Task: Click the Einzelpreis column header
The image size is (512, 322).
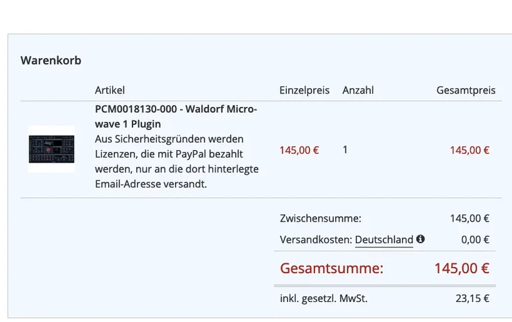Action: point(304,90)
